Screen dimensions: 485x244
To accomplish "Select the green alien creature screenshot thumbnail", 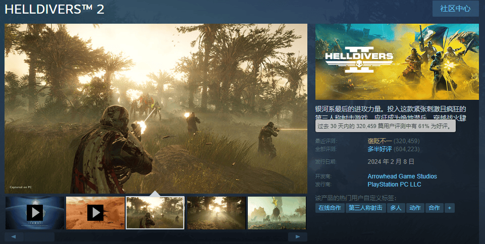I will pos(277,213).
